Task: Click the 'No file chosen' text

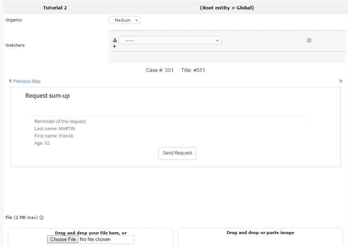Action: coord(95,239)
